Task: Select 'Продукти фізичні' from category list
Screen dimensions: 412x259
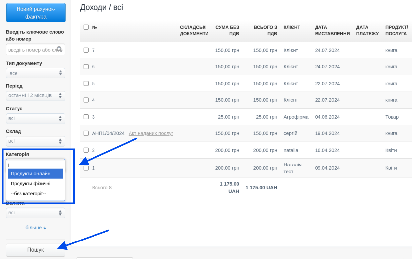Action: [x=35, y=183]
